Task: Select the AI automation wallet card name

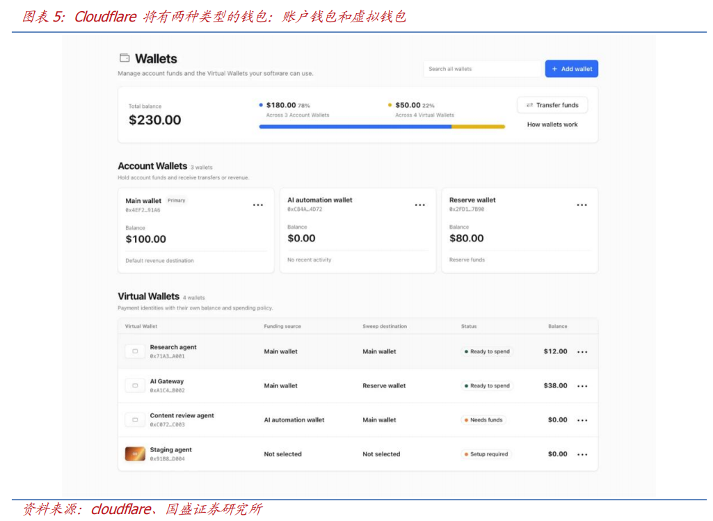Action: [320, 200]
